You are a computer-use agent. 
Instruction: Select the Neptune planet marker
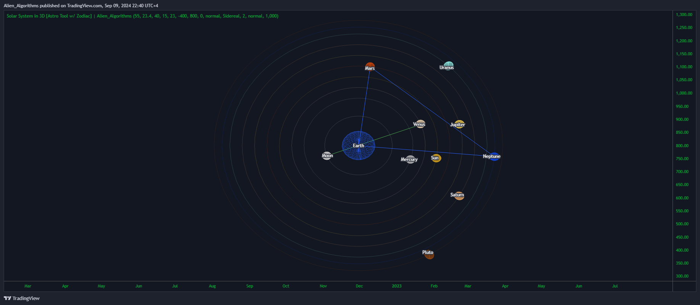pyautogui.click(x=494, y=156)
